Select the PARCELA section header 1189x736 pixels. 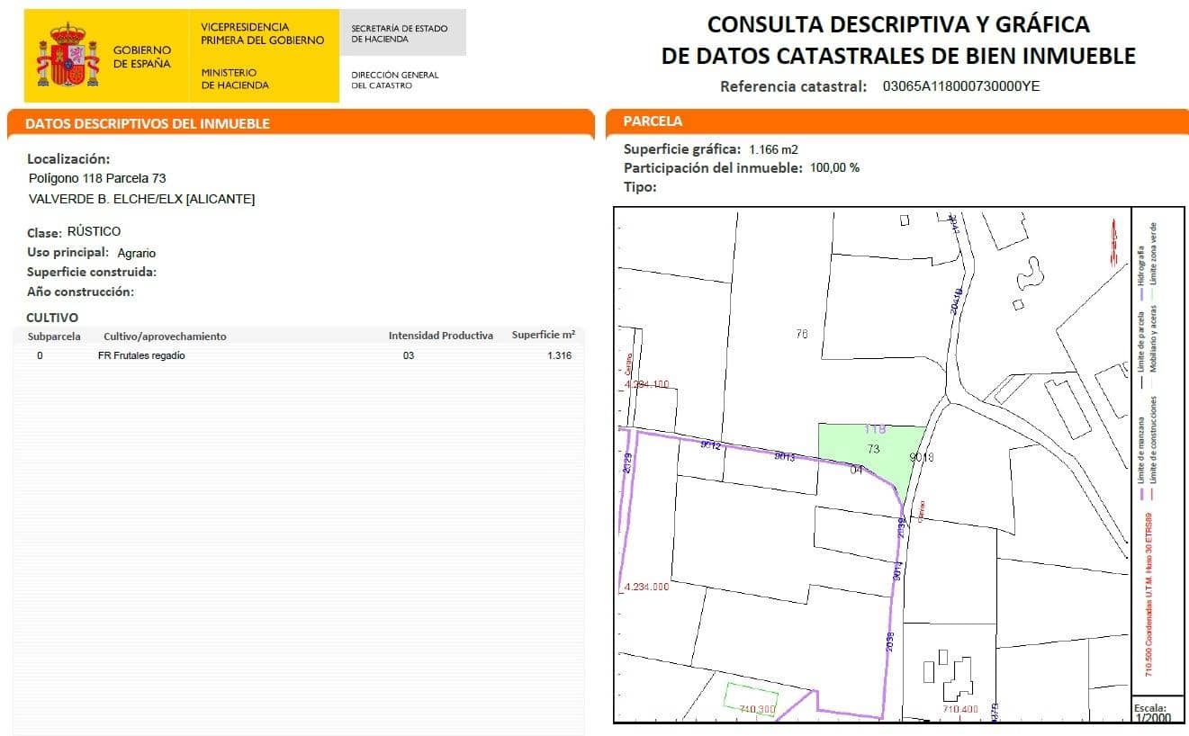[653, 121]
